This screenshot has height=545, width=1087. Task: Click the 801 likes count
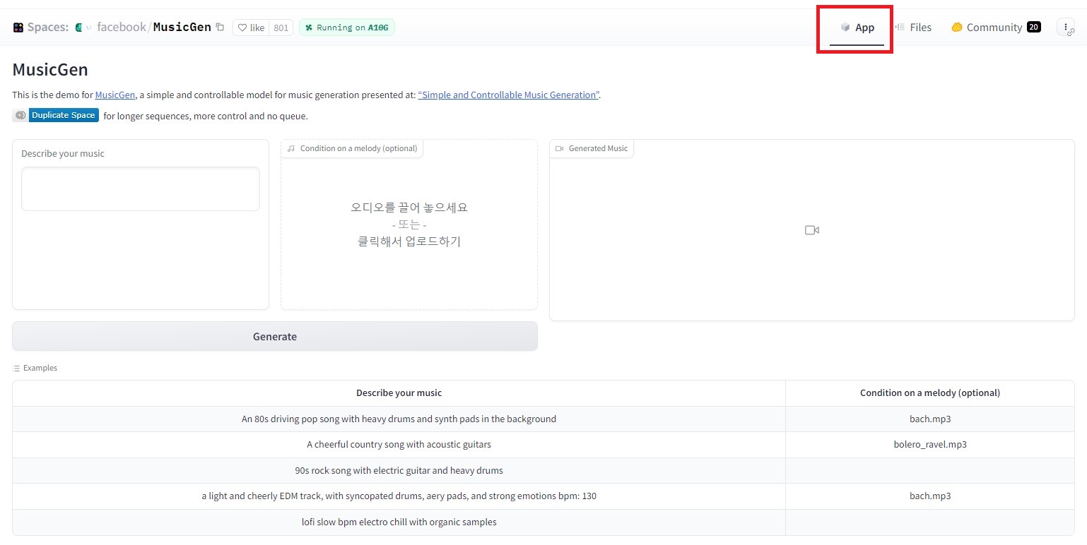point(281,28)
